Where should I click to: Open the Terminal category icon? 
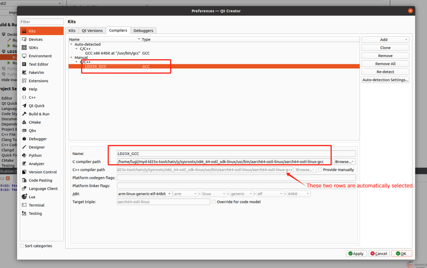pos(24,205)
